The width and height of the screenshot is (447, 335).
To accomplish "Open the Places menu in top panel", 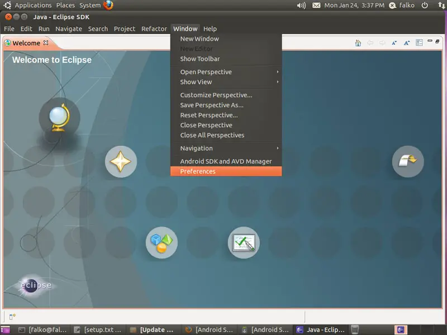I will (x=65, y=6).
